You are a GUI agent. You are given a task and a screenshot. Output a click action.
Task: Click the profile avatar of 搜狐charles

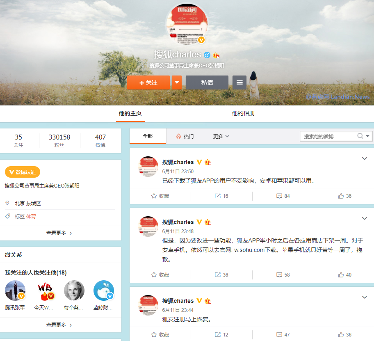pos(187,24)
